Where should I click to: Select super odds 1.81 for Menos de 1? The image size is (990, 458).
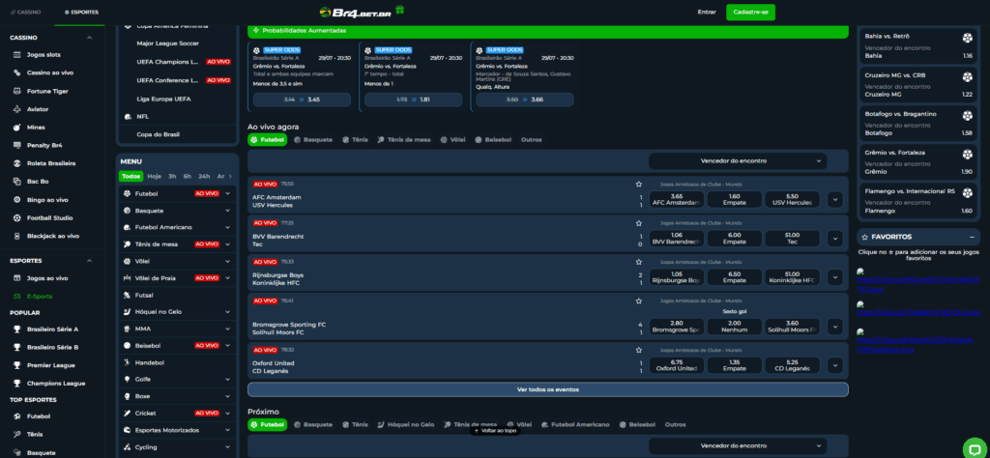[414, 100]
